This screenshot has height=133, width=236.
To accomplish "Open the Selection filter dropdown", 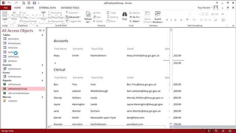I will click(x=72, y=13).
